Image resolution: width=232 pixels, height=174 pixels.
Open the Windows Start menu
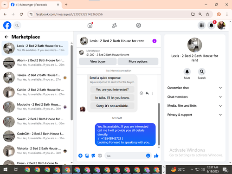pyautogui.click(x=6, y=169)
